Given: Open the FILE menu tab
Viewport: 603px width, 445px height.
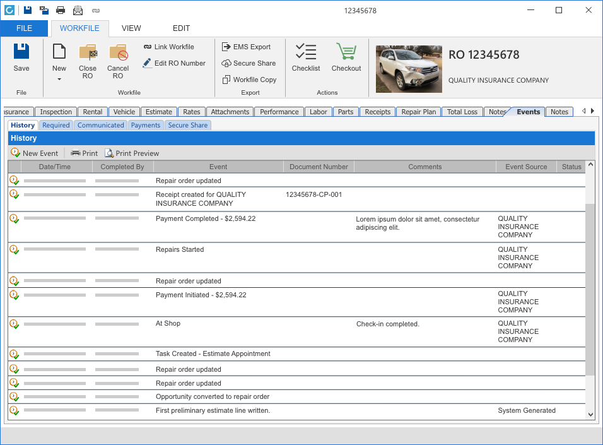Looking at the screenshot, I should pyautogui.click(x=24, y=28).
